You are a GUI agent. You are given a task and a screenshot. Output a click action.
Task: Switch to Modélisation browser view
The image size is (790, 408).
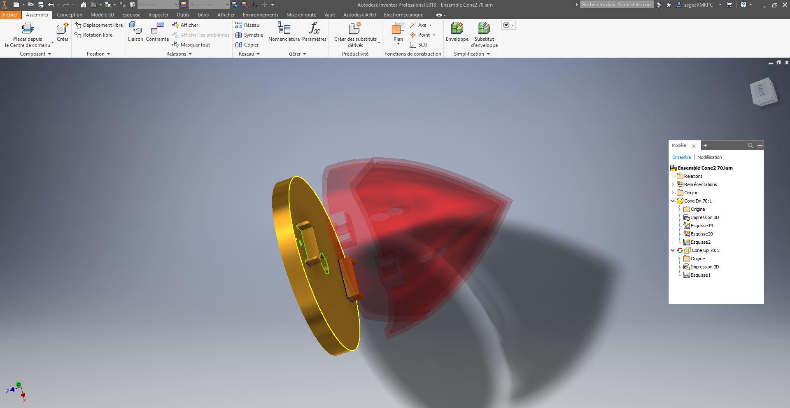(709, 157)
